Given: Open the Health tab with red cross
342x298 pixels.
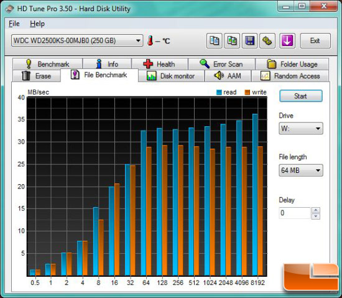Looking at the screenshot, I should [160, 64].
